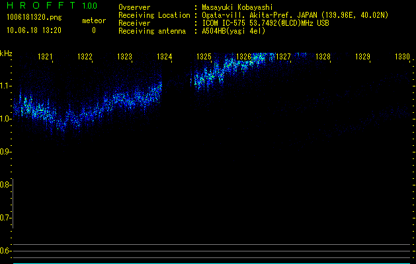Click the Receiver label
Screen dimensions: 416x264
click(x=134, y=23)
